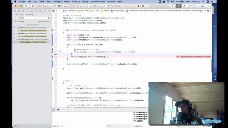
Task: Clear the lockfree search field
Action: 49,18
